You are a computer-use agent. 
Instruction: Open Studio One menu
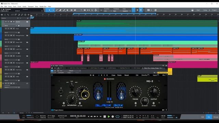coord(43,6)
